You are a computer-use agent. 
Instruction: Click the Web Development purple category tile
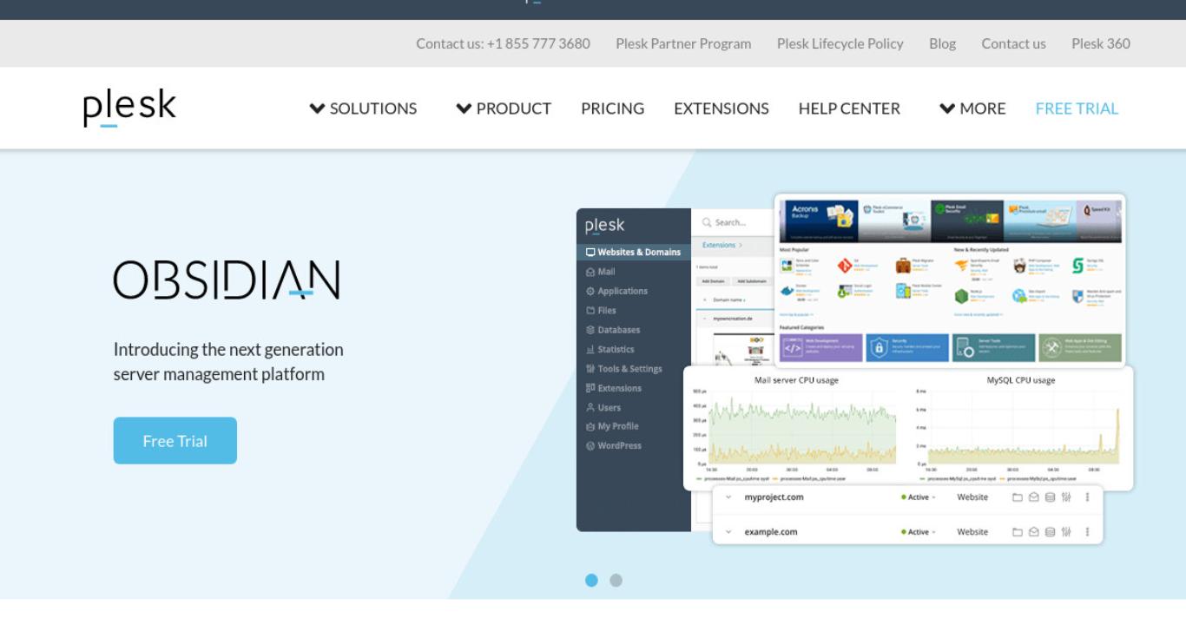tap(820, 348)
